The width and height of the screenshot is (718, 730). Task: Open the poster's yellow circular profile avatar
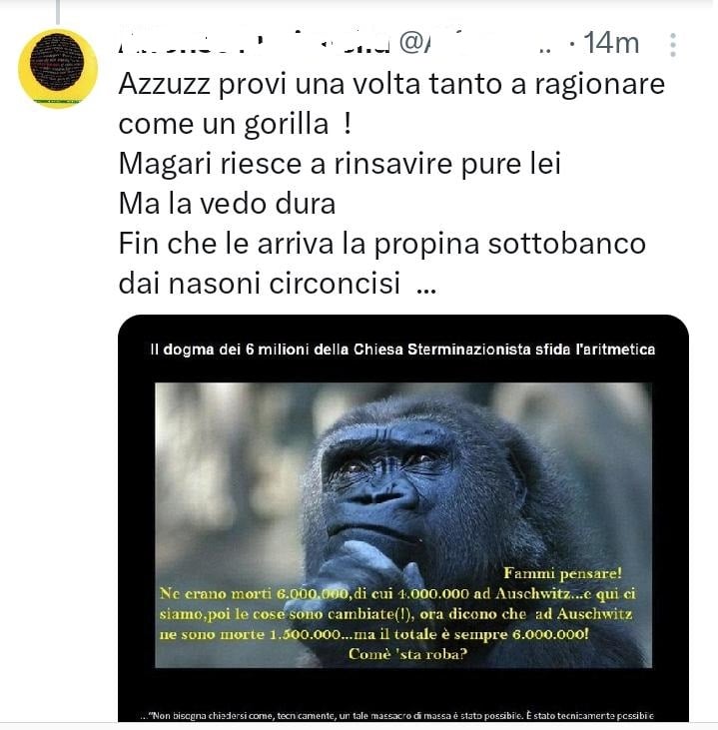pos(58,69)
